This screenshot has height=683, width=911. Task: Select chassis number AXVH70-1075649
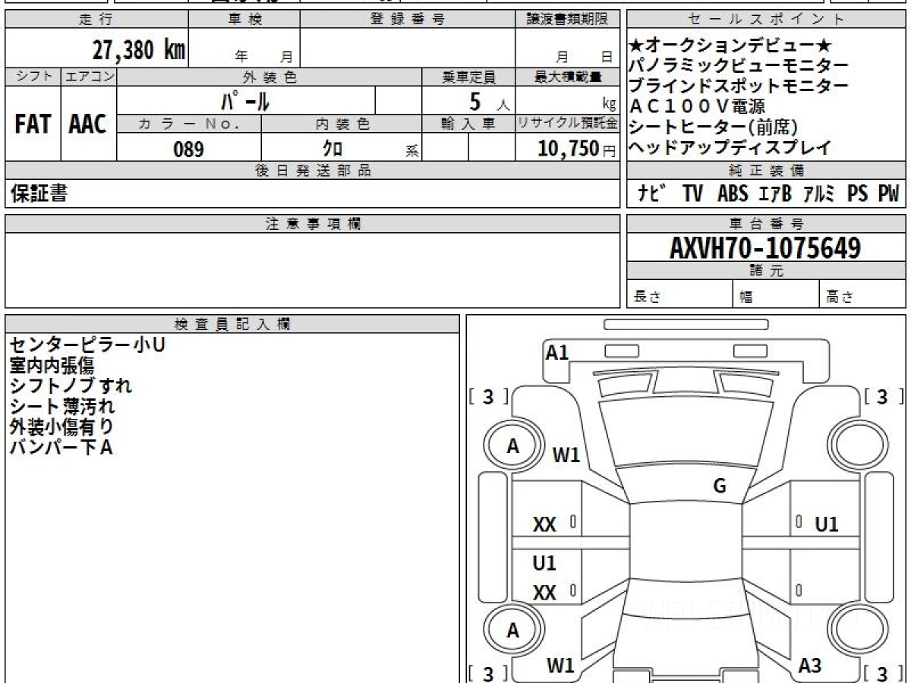point(766,247)
